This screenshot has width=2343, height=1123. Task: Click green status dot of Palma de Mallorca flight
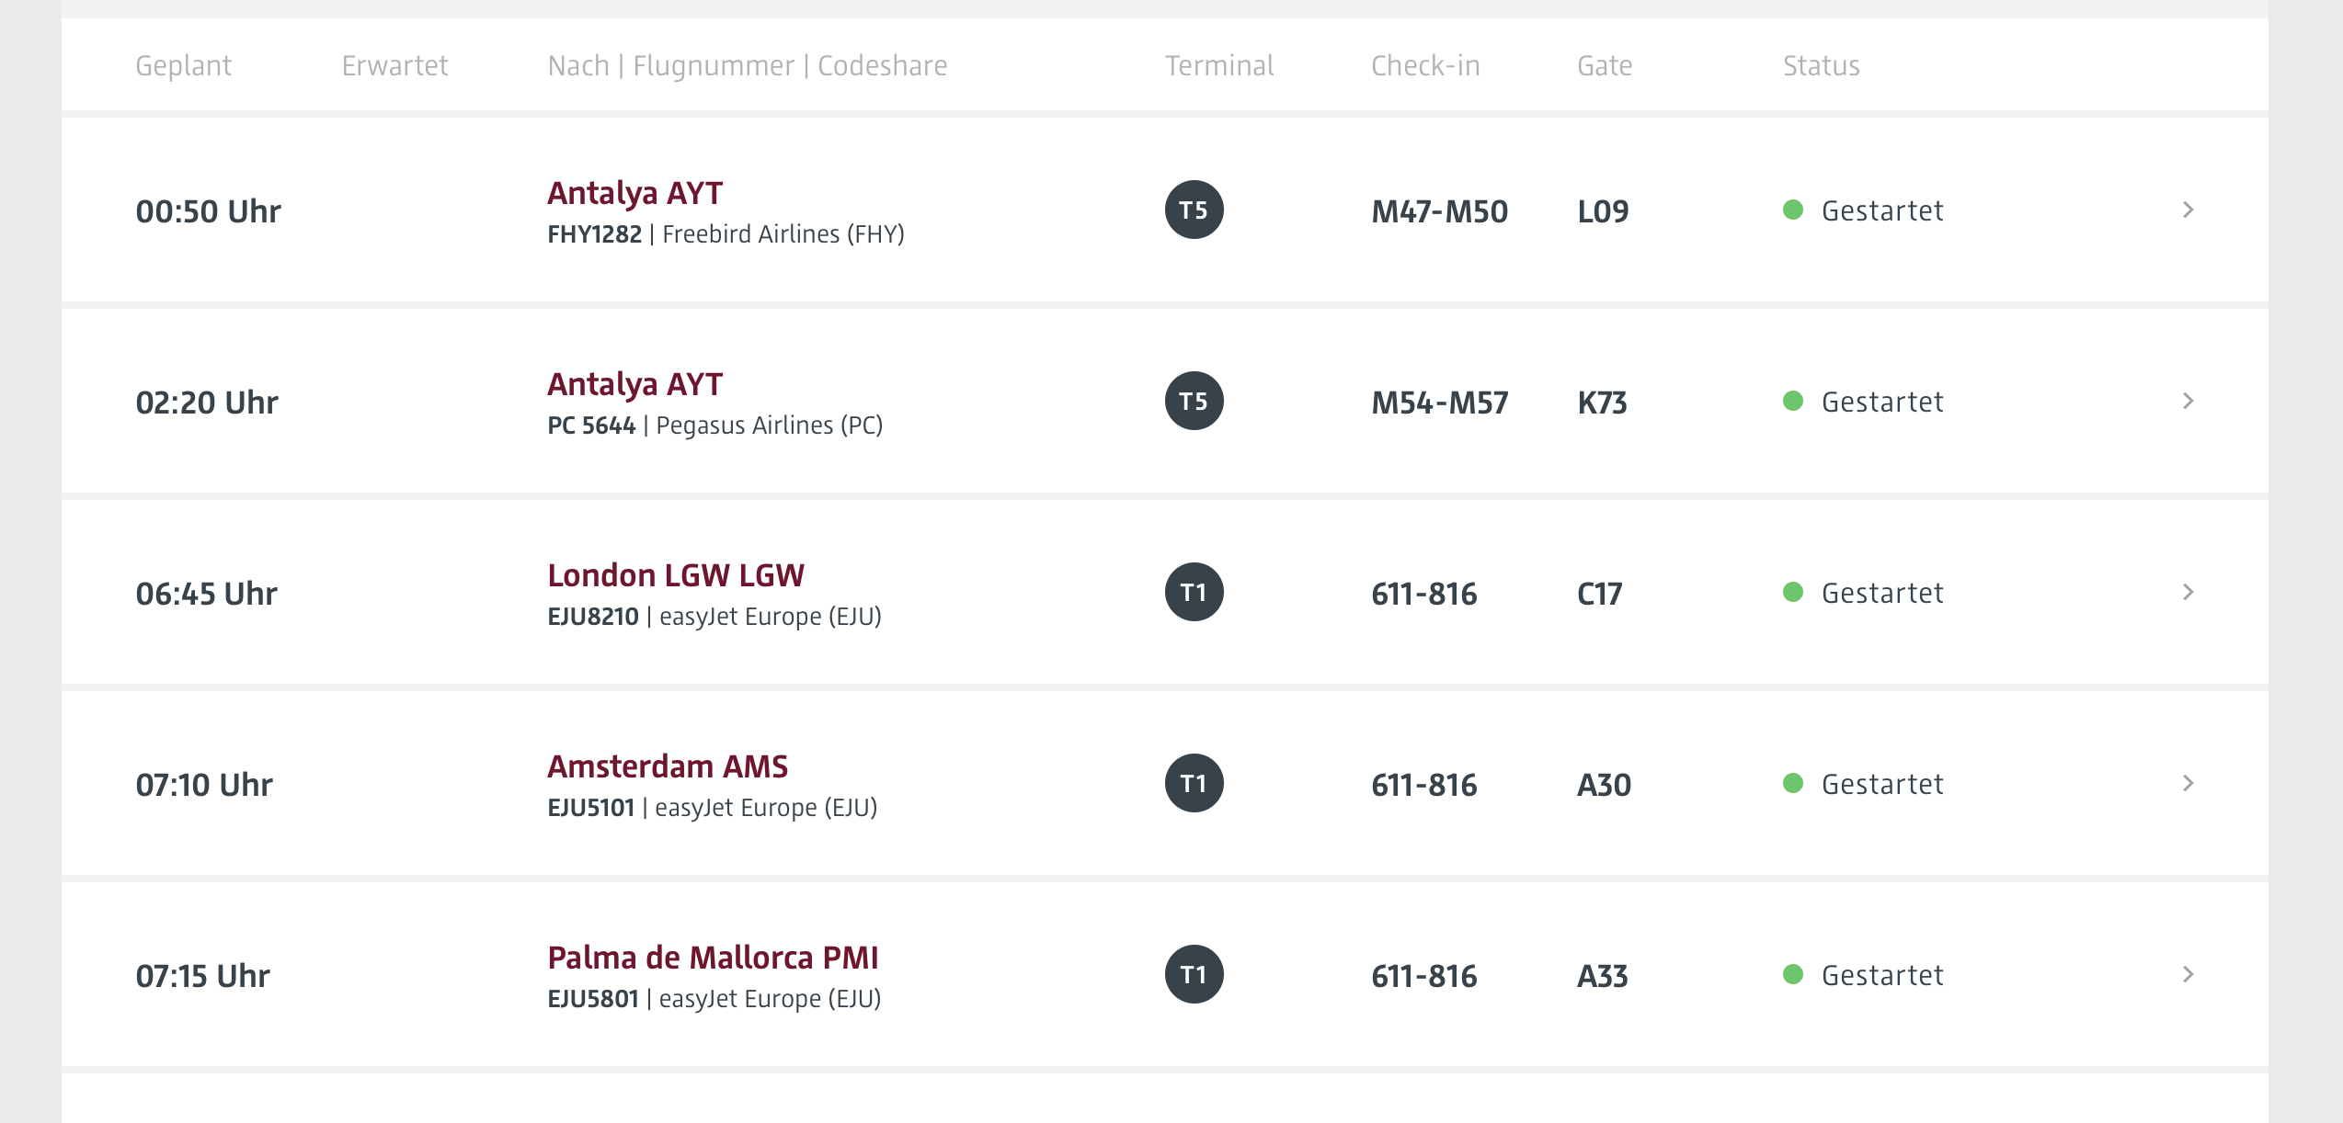(1792, 974)
